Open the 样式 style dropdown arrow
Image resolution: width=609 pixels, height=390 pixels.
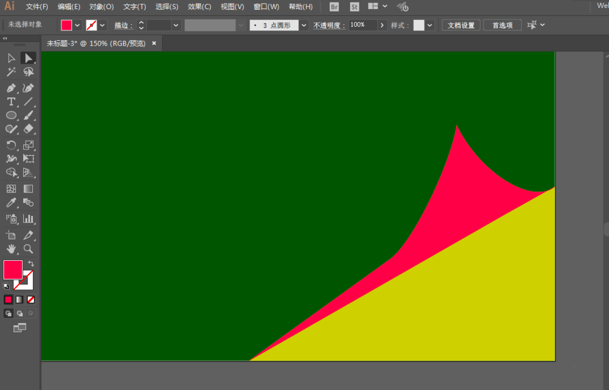pos(429,25)
